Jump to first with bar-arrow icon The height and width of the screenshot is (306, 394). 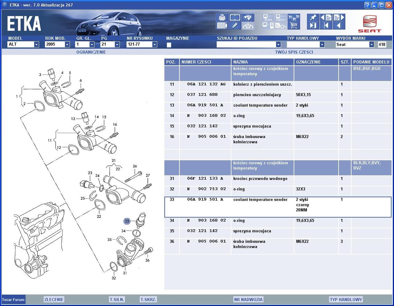click(x=326, y=26)
